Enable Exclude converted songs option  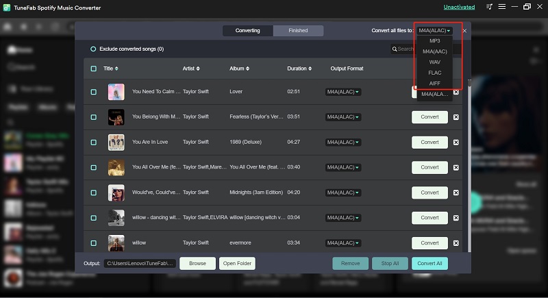(93, 49)
